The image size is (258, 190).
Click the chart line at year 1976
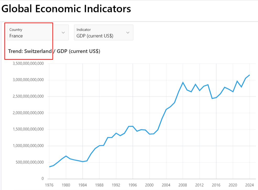(49, 166)
